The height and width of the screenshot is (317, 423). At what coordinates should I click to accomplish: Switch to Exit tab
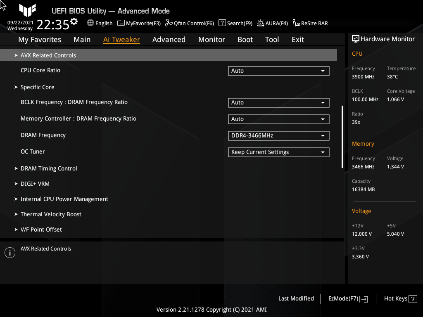(x=298, y=40)
